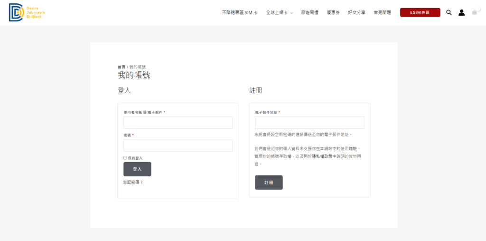Expand the 全球上網卡 dropdown menu
The image size is (486, 241).
[x=279, y=12]
